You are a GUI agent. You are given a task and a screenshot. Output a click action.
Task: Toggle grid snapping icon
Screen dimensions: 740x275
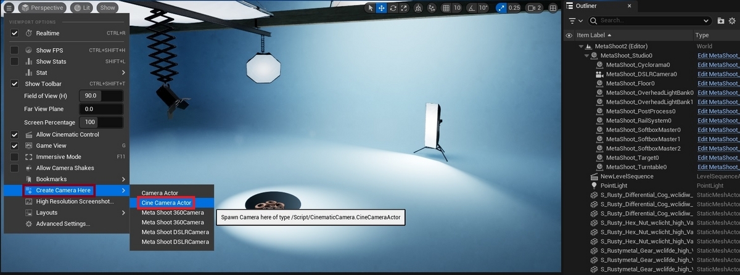(446, 8)
